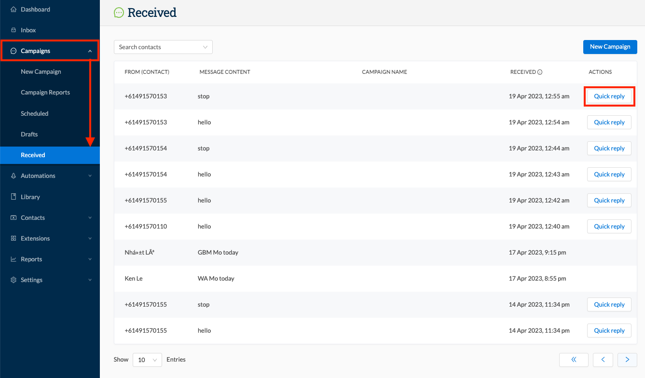645x378 pixels.
Task: Click contact +61491570110
Action: [x=146, y=227]
